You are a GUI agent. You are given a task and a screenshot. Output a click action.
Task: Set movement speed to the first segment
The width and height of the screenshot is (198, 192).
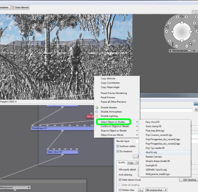coord(174,51)
